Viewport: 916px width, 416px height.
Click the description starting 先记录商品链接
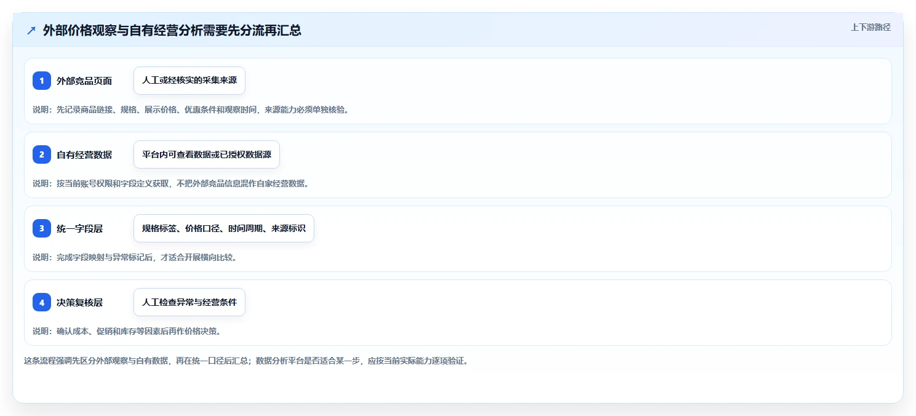(x=191, y=110)
